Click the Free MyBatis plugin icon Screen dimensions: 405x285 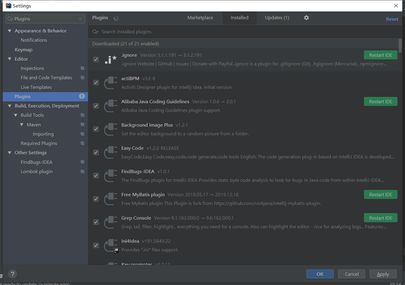click(111, 199)
